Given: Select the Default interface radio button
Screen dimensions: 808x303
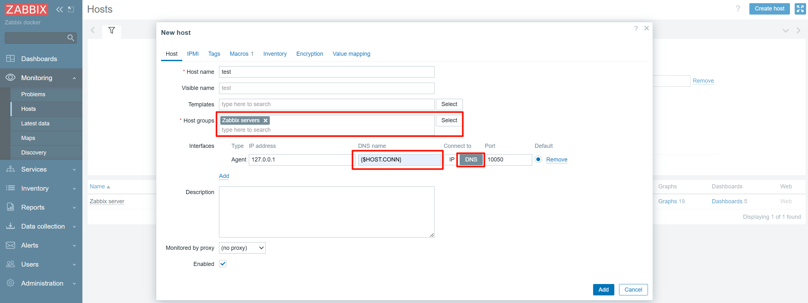Looking at the screenshot, I should (538, 159).
